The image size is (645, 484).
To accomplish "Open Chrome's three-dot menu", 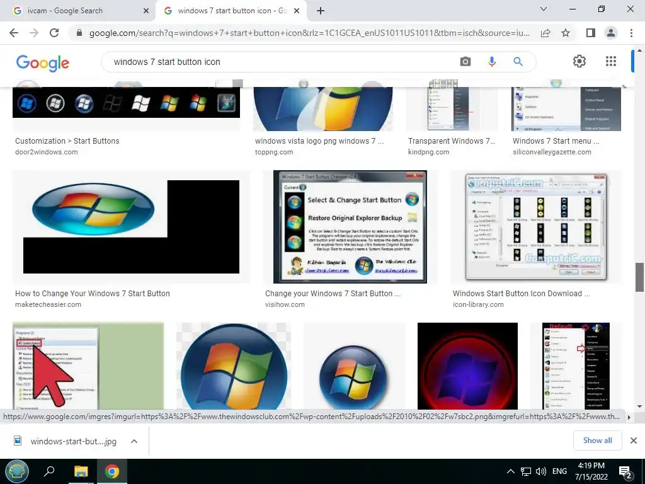I will pos(631,33).
